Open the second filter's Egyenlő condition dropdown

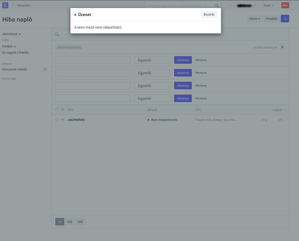coord(152,73)
